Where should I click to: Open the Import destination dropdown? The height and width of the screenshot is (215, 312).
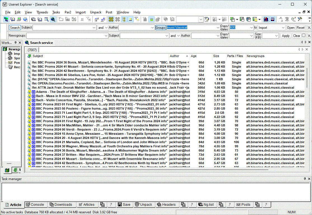click(x=283, y=28)
